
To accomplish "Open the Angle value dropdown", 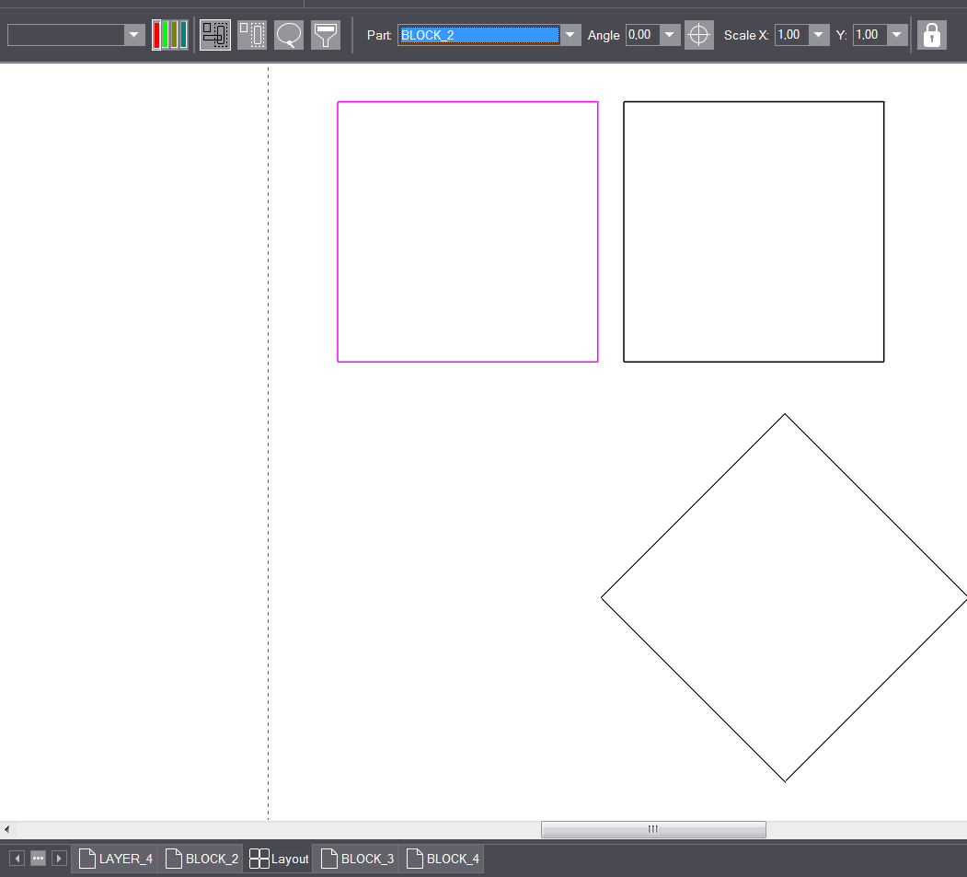I will 670,35.
